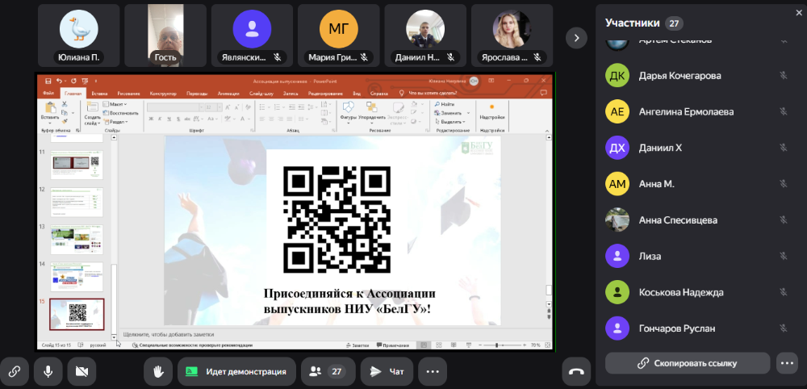The width and height of the screenshot is (807, 389).
Task: Click Восстановить in Слайды group
Action: (x=122, y=113)
